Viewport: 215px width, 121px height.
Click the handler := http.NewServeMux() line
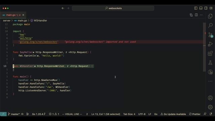[x=39, y=80]
